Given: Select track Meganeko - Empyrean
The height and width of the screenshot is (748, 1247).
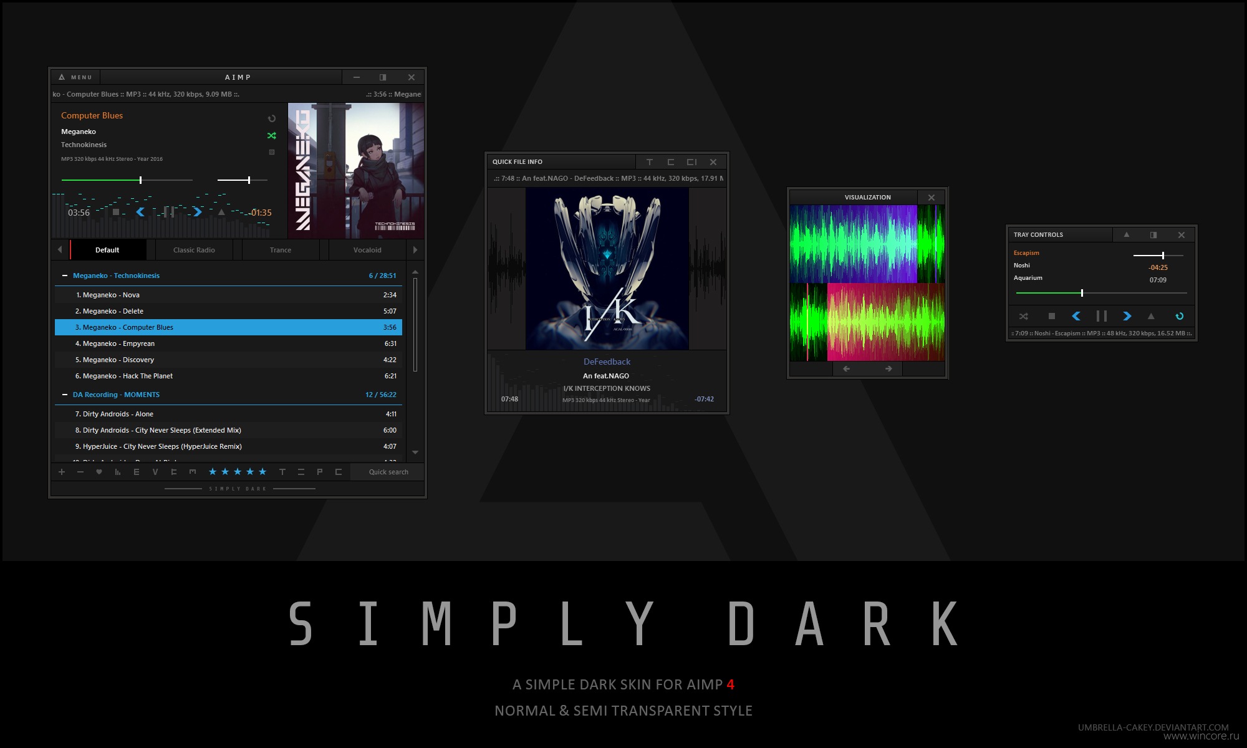Looking at the screenshot, I should (x=228, y=343).
